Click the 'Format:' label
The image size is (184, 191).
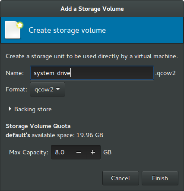pyautogui.click(x=16, y=89)
